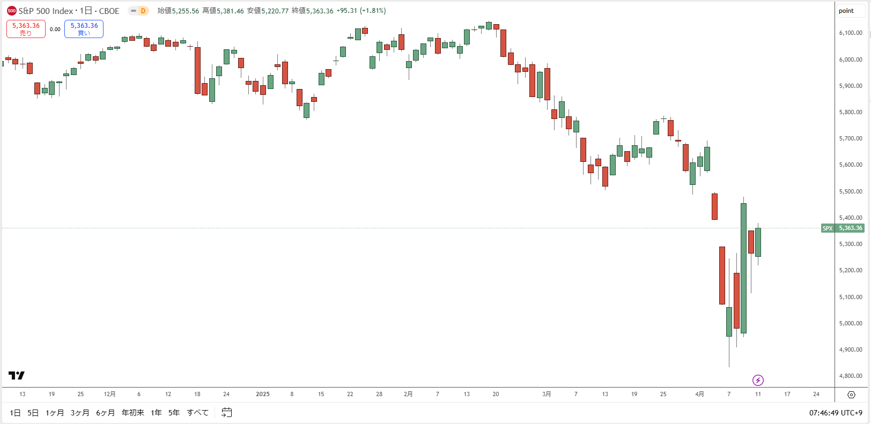Click the S&P 500 Index symbol title
This screenshot has height=424, width=871.
46,11
